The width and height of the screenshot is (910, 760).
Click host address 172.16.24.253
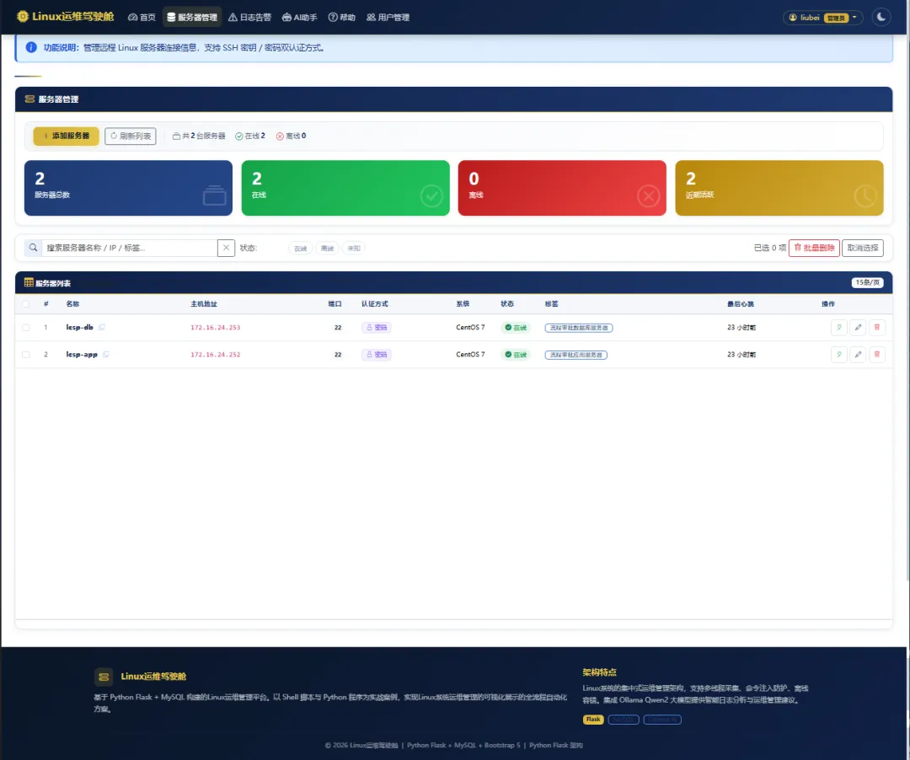216,327
